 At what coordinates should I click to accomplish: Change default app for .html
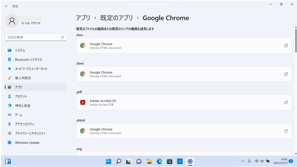click(184, 74)
